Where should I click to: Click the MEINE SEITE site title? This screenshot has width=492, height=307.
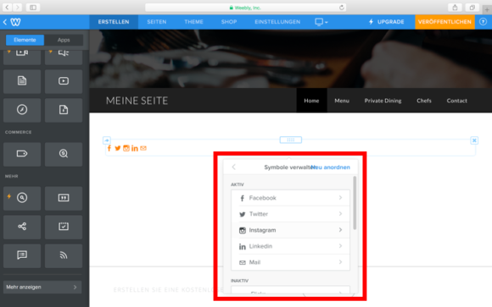(x=137, y=101)
